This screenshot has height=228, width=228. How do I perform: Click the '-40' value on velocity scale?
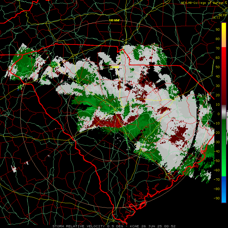tap(217, 151)
